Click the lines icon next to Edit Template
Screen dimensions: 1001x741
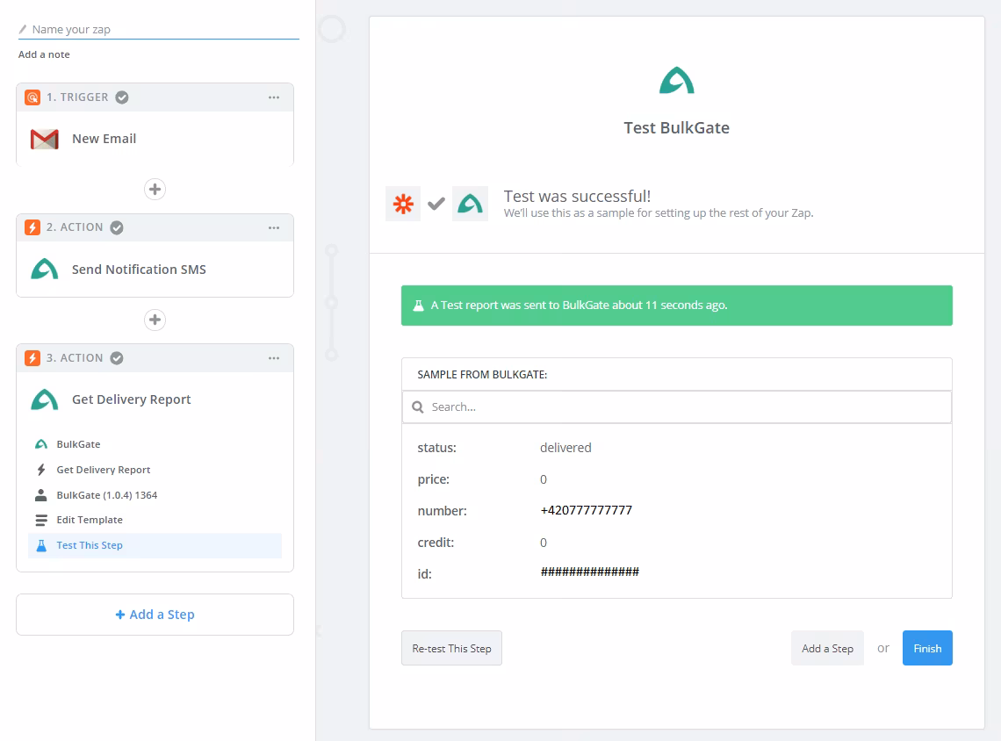point(41,520)
